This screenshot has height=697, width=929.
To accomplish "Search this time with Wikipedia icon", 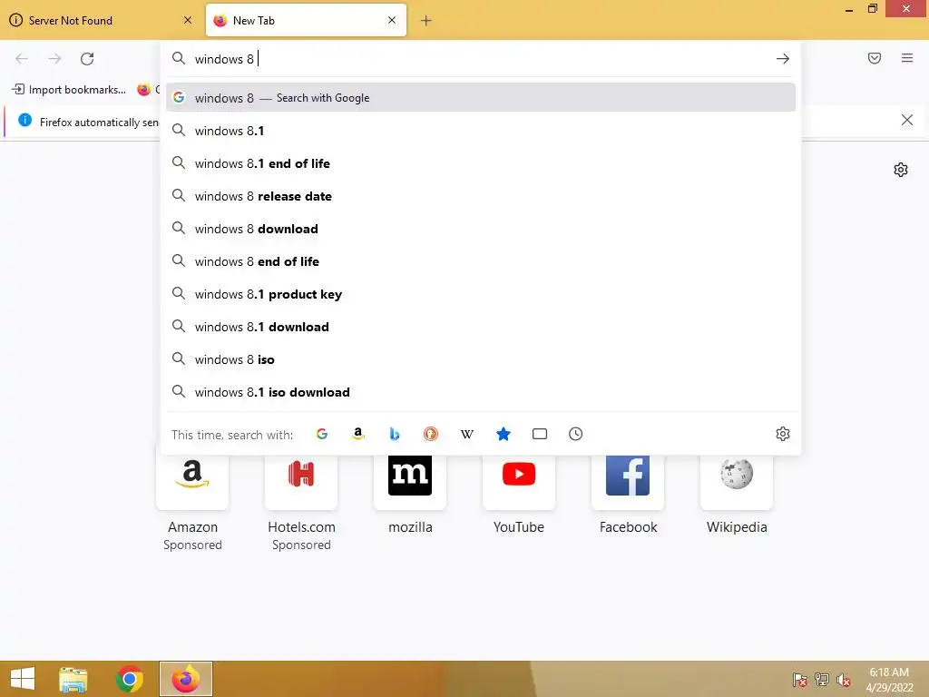I will (467, 434).
